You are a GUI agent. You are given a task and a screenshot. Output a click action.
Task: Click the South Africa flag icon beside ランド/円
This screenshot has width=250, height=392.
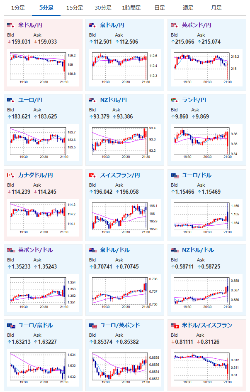pos(175,100)
